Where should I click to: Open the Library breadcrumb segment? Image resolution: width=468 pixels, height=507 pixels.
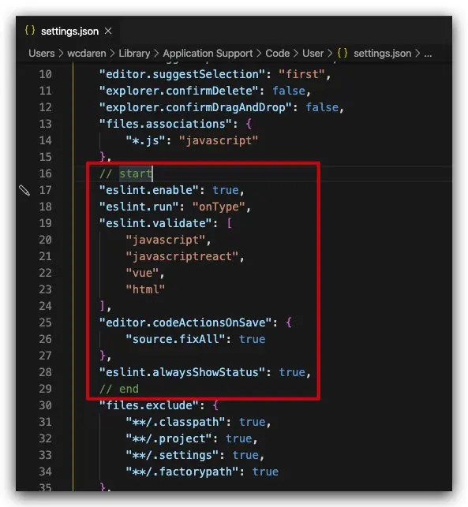(x=134, y=53)
